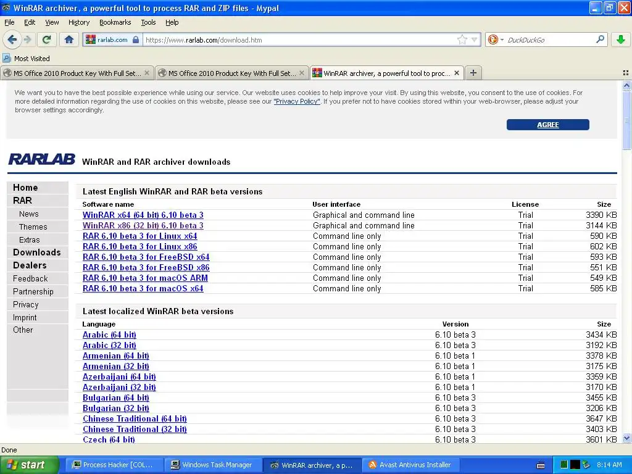Image resolution: width=632 pixels, height=474 pixels.
Task: Bookmark this page with the star icon
Action: 462,39
